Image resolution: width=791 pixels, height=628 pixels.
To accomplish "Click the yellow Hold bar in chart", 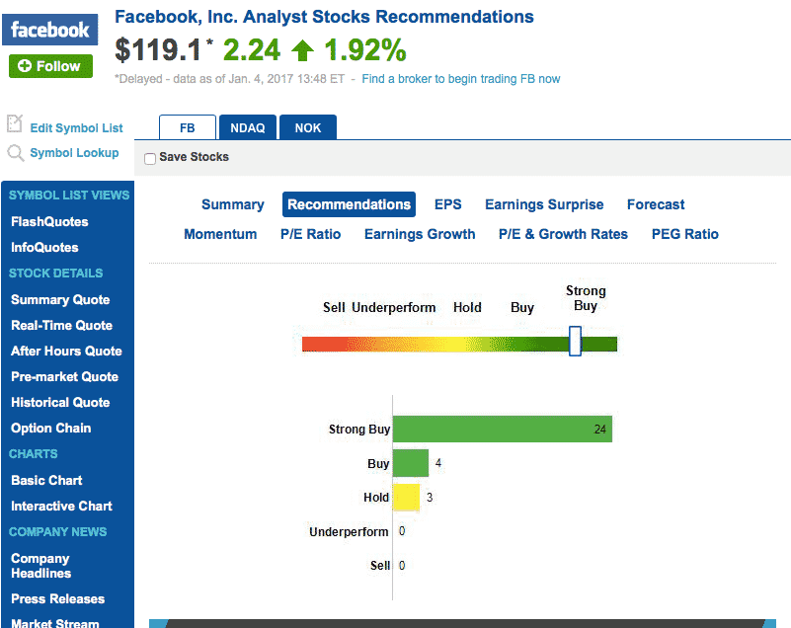I will click(x=407, y=497).
